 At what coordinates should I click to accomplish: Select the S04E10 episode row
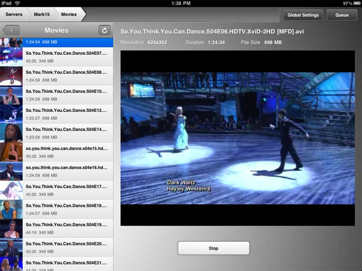[x=57, y=95]
